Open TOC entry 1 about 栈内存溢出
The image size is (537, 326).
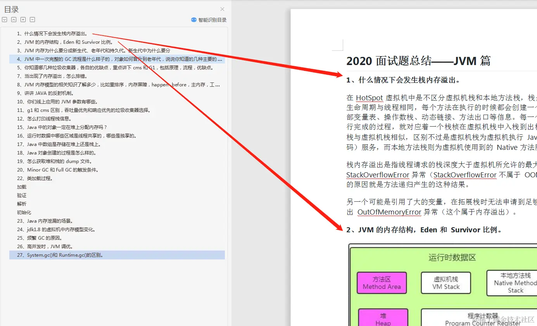pos(50,33)
